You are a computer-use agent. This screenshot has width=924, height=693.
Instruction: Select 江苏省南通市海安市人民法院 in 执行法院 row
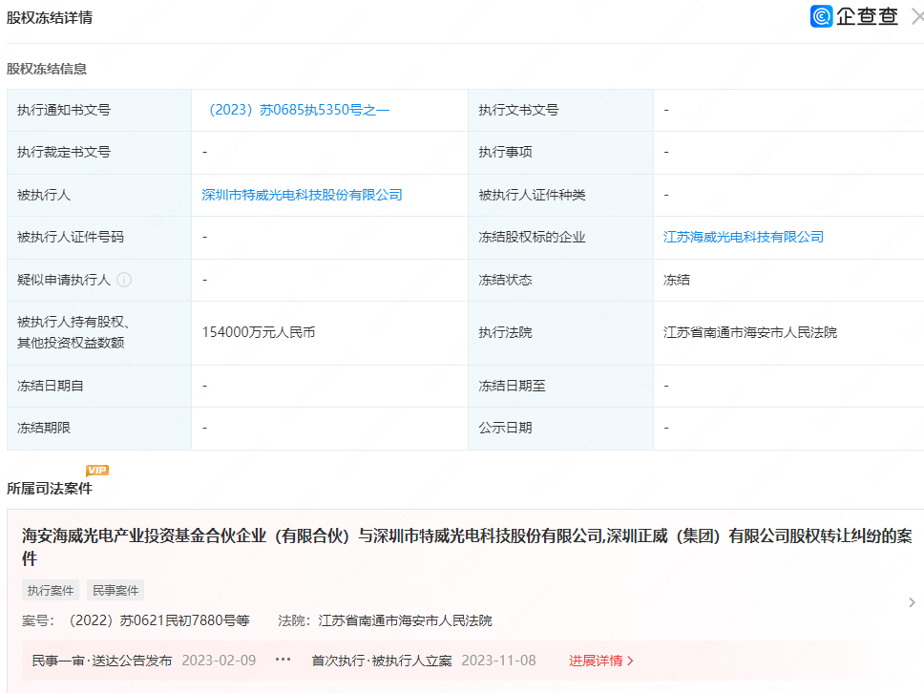tap(750, 332)
